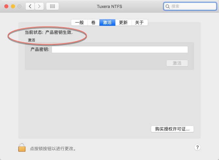Unlock settings using the padlock icon
The height and width of the screenshot is (160, 219).
point(22,147)
